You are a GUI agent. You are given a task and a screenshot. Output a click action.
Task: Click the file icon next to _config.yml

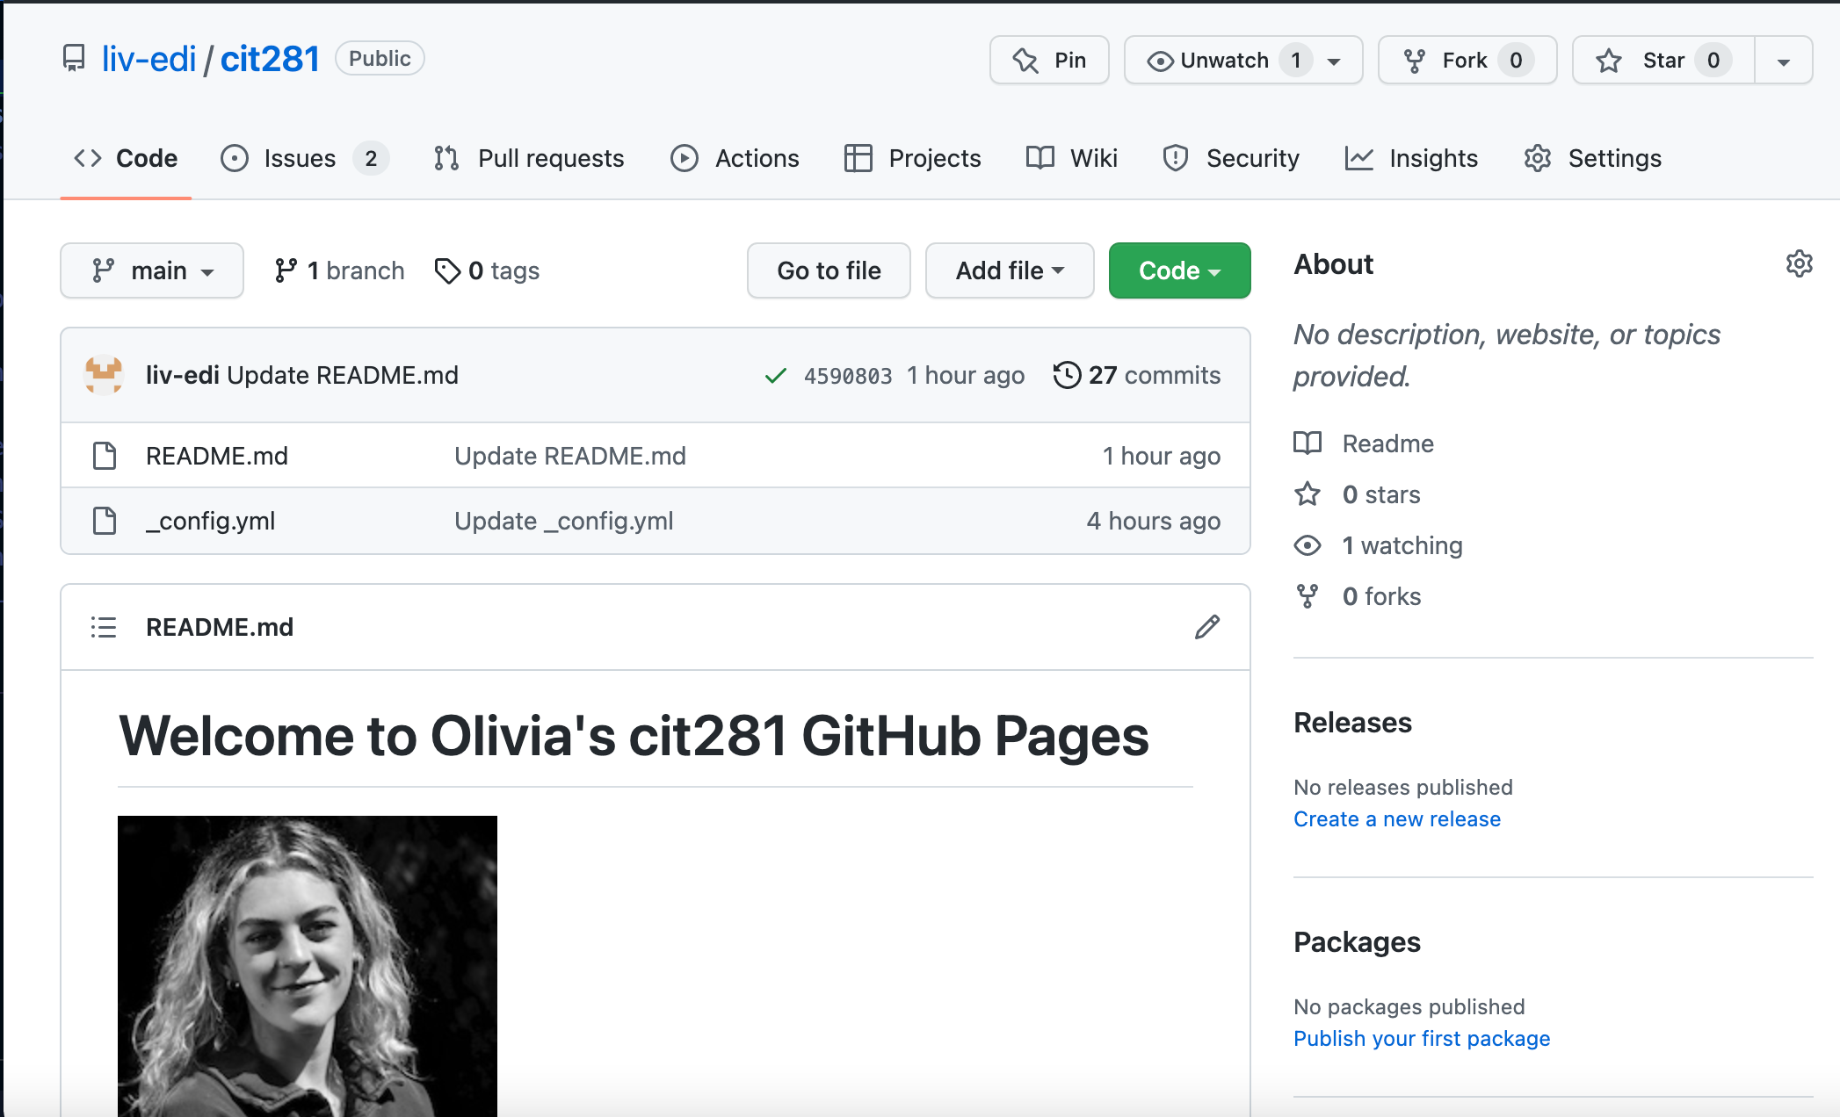(x=105, y=521)
